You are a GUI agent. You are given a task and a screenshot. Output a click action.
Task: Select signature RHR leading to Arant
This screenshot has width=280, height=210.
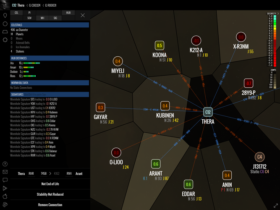point(33,155)
